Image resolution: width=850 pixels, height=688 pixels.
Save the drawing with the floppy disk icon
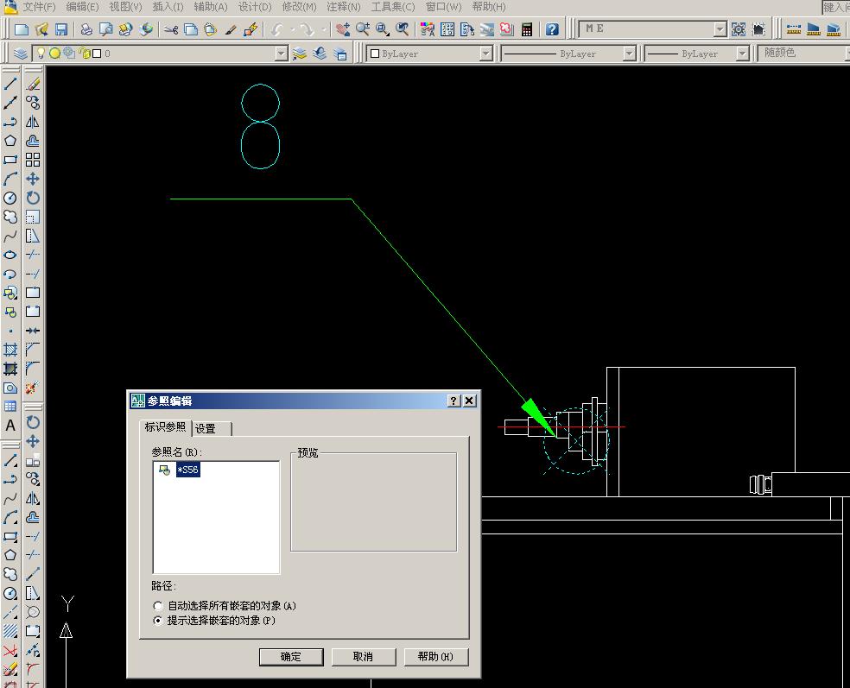click(60, 29)
